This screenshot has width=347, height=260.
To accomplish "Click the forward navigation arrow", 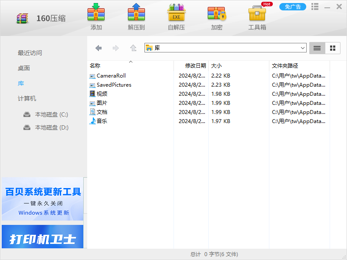I will pos(116,48).
